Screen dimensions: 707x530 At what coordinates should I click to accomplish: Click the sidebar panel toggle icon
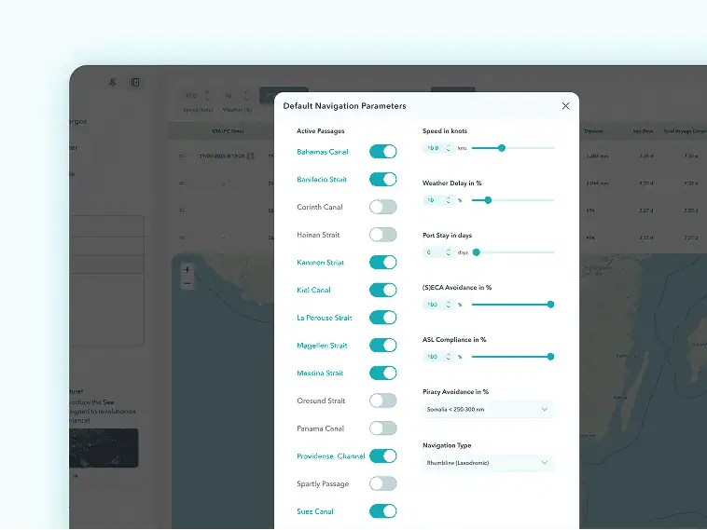135,82
